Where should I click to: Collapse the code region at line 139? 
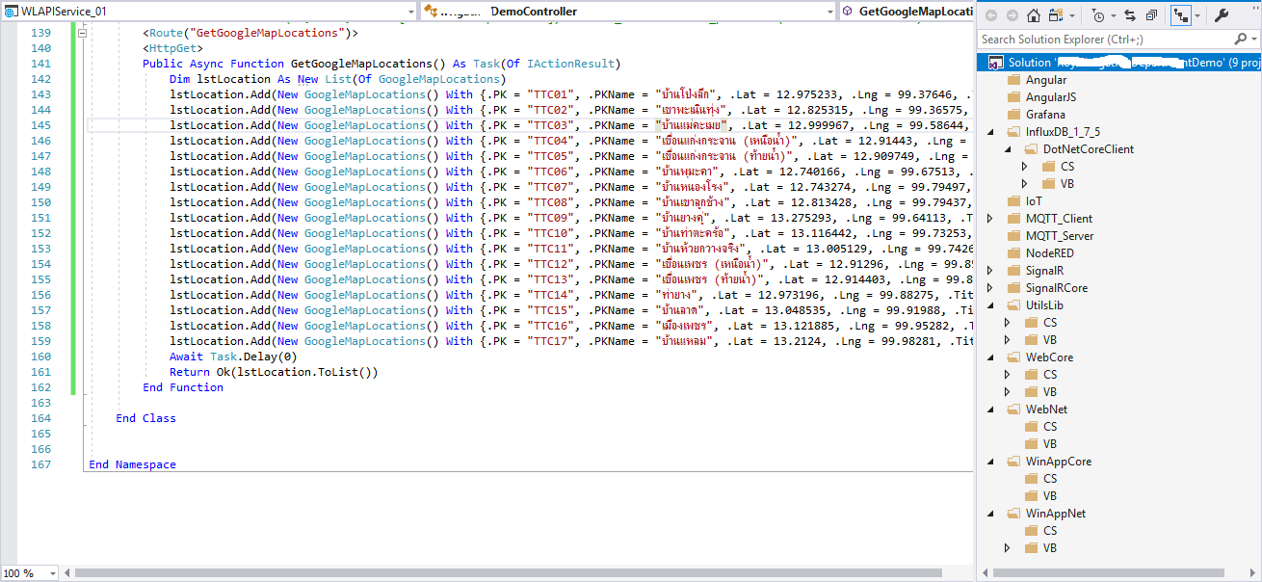pyautogui.click(x=81, y=33)
